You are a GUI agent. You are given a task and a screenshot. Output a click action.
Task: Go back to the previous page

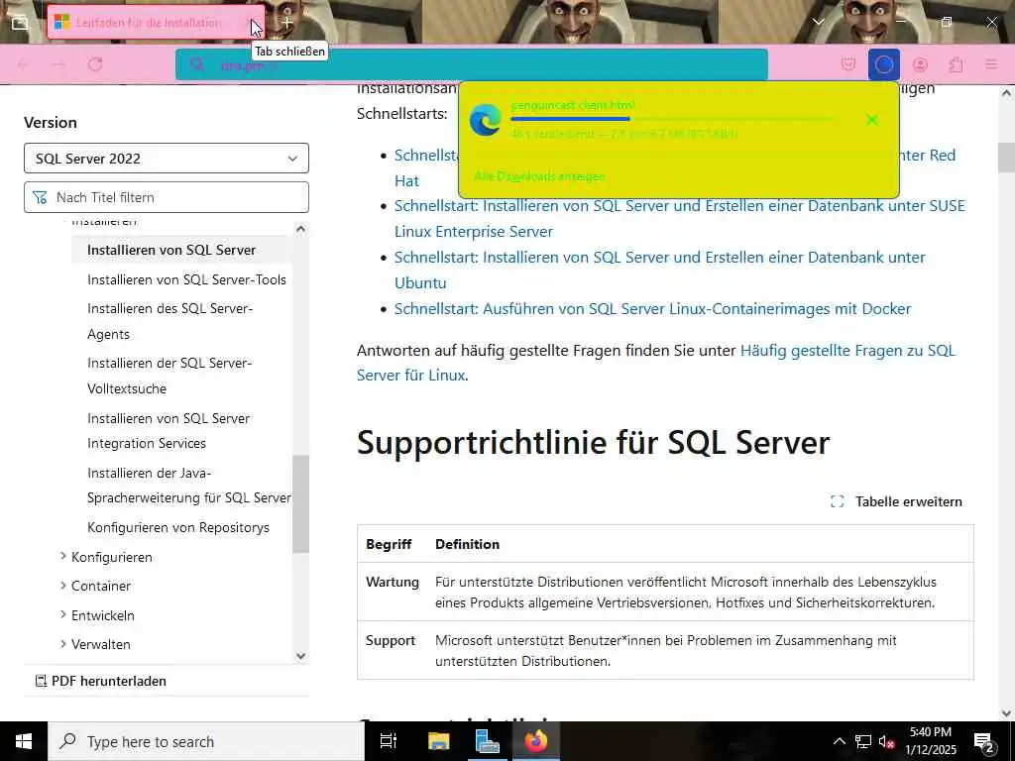25,64
